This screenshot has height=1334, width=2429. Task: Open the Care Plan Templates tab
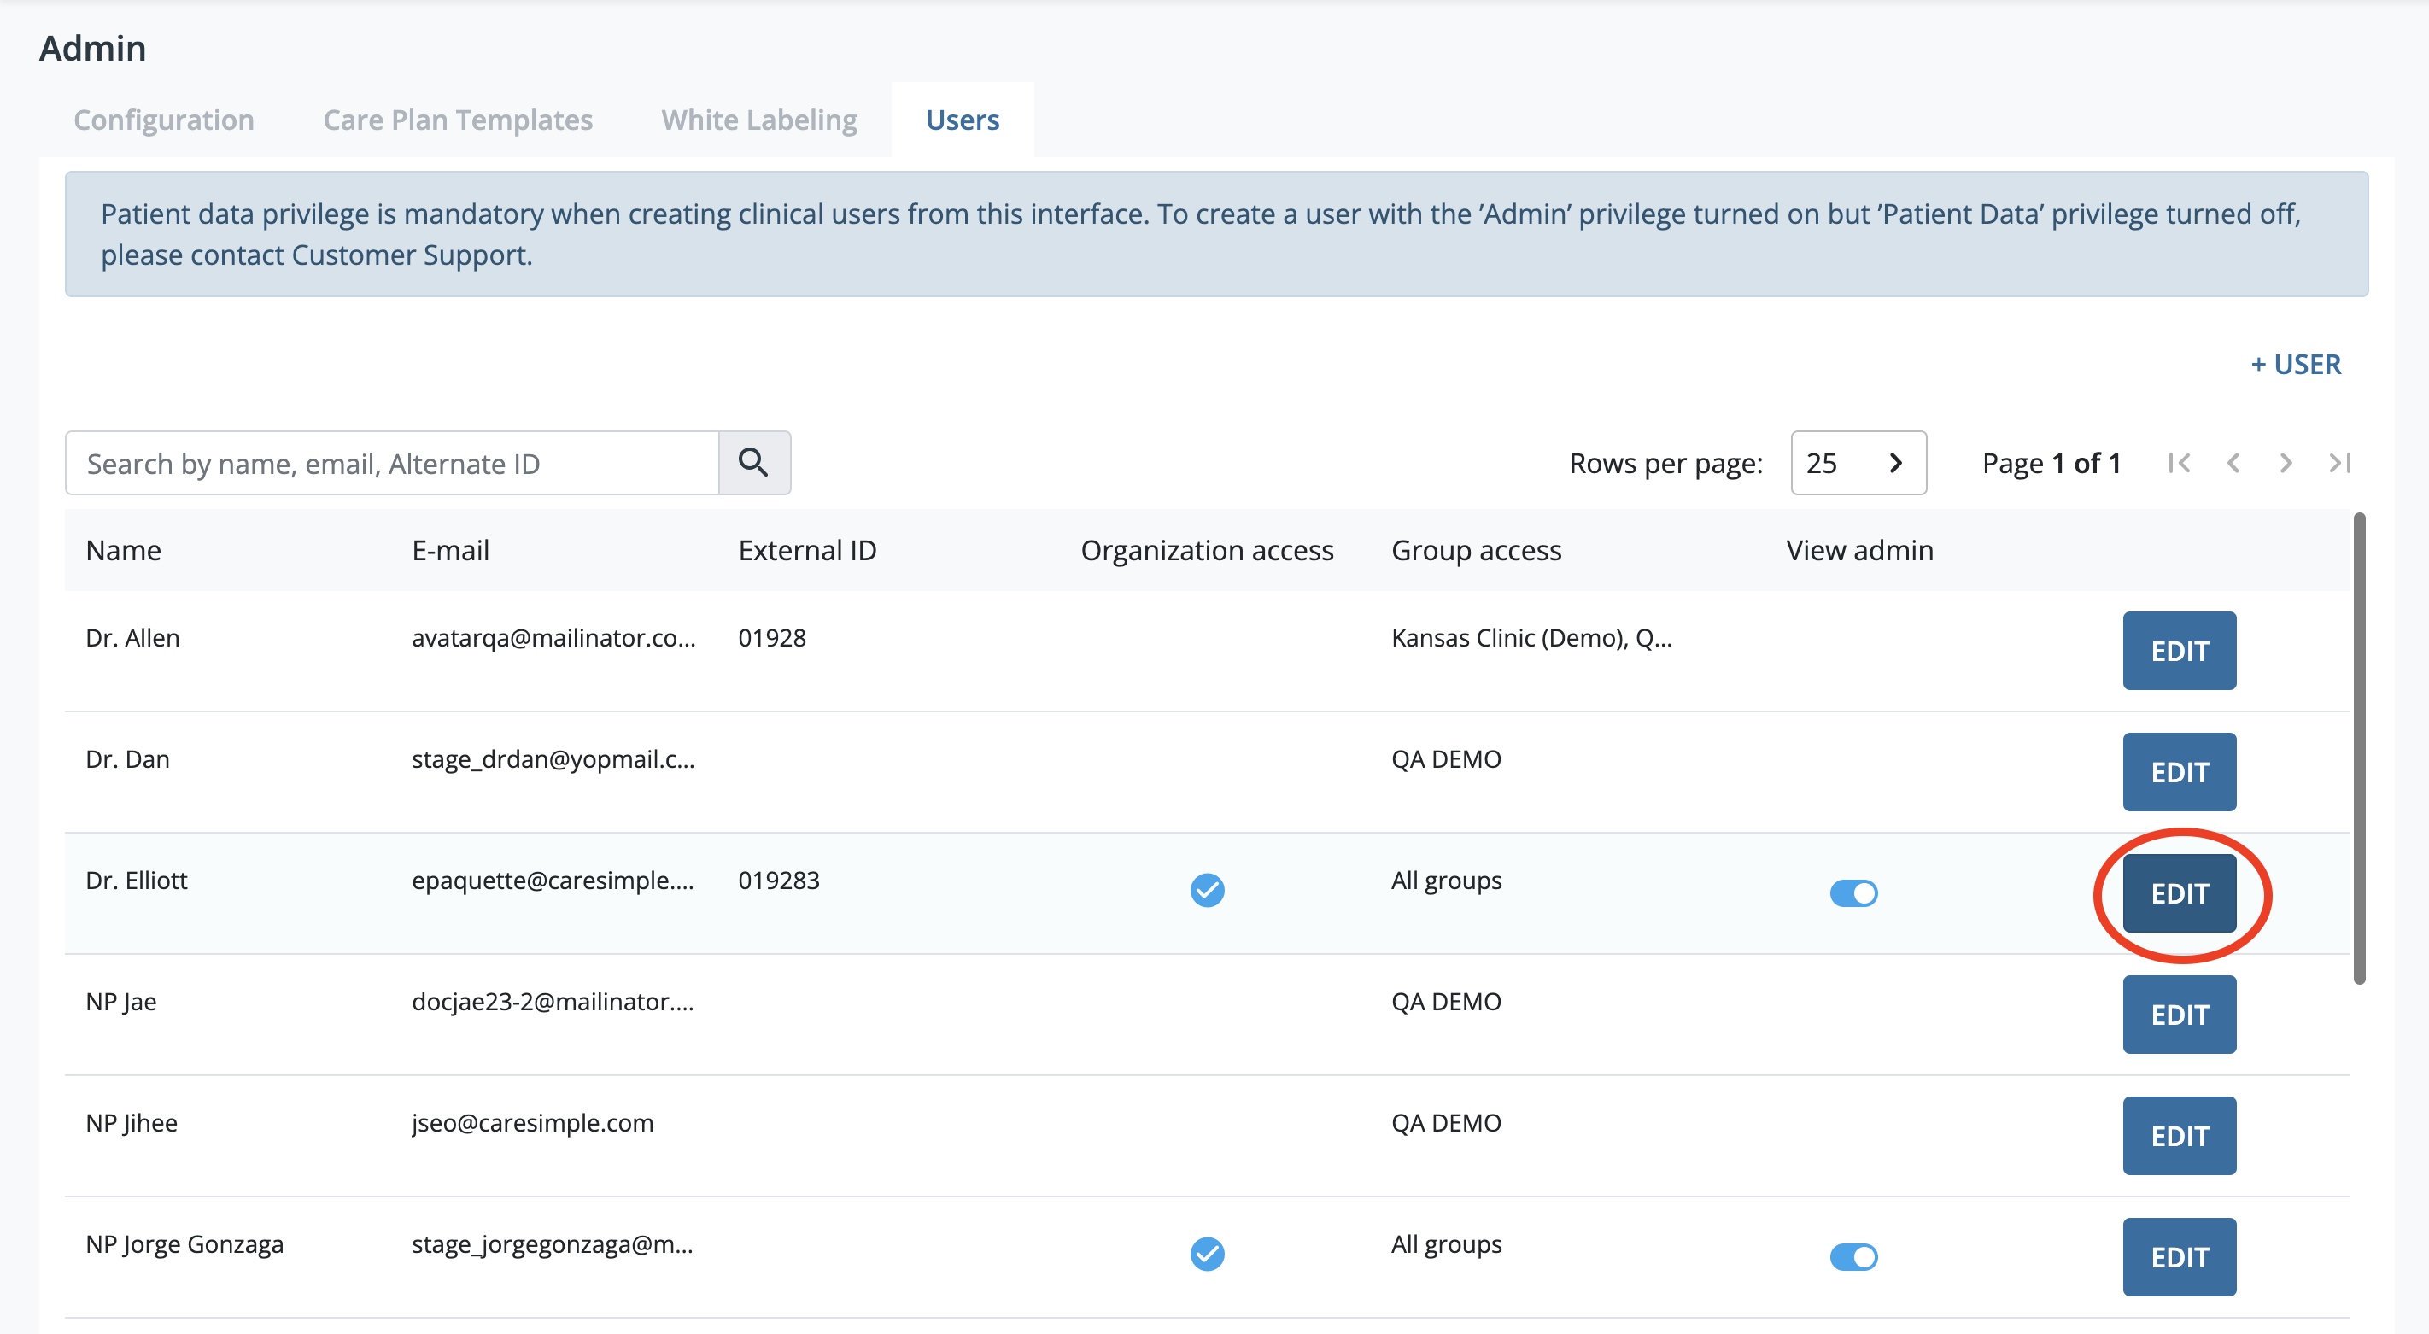[x=457, y=120]
